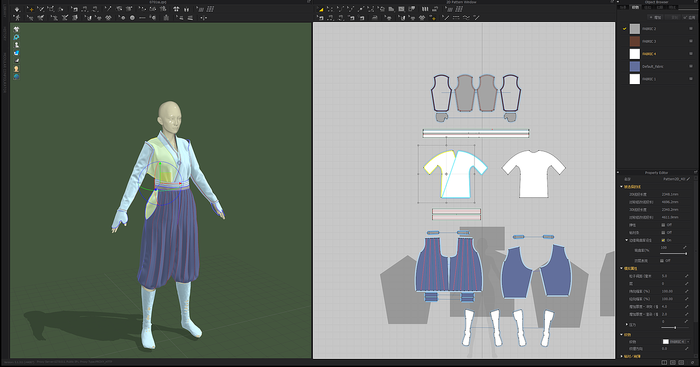Select the Default_Fabric row label

pyautogui.click(x=652, y=66)
